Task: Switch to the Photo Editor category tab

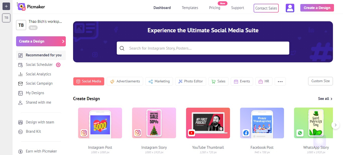Action: [x=191, y=81]
